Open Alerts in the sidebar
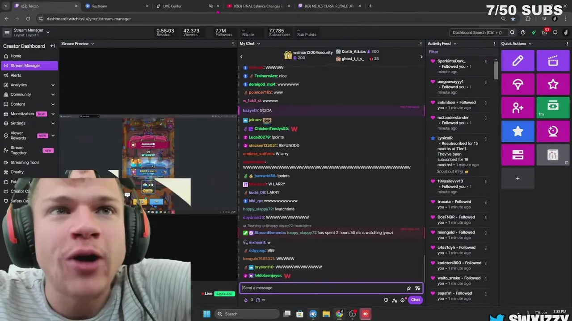Screen dimensions: 572x321 pyautogui.click(x=29, y=75)
